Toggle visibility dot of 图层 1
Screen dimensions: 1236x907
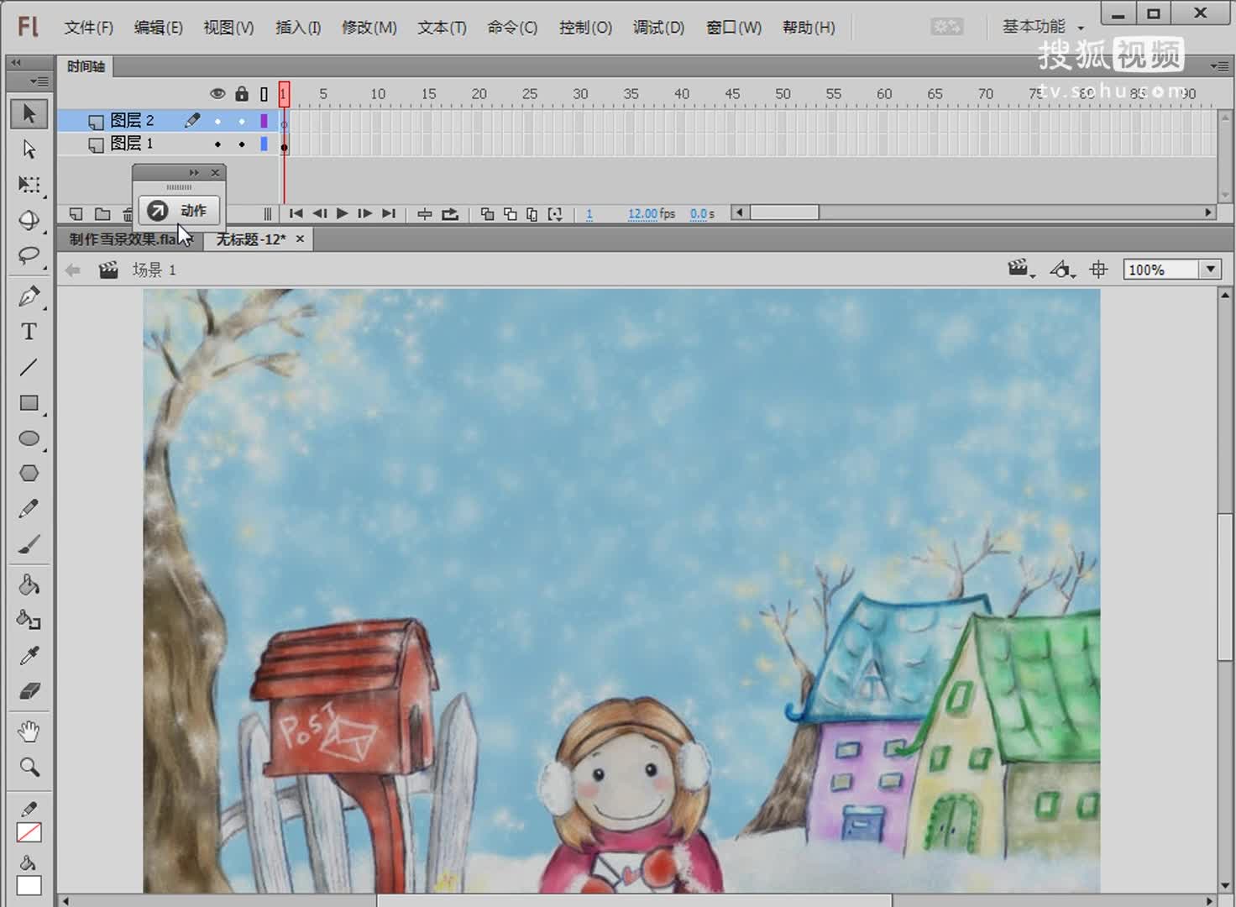pos(217,144)
